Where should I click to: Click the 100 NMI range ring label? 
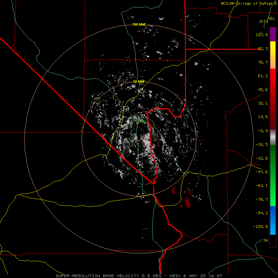[x=139, y=24]
